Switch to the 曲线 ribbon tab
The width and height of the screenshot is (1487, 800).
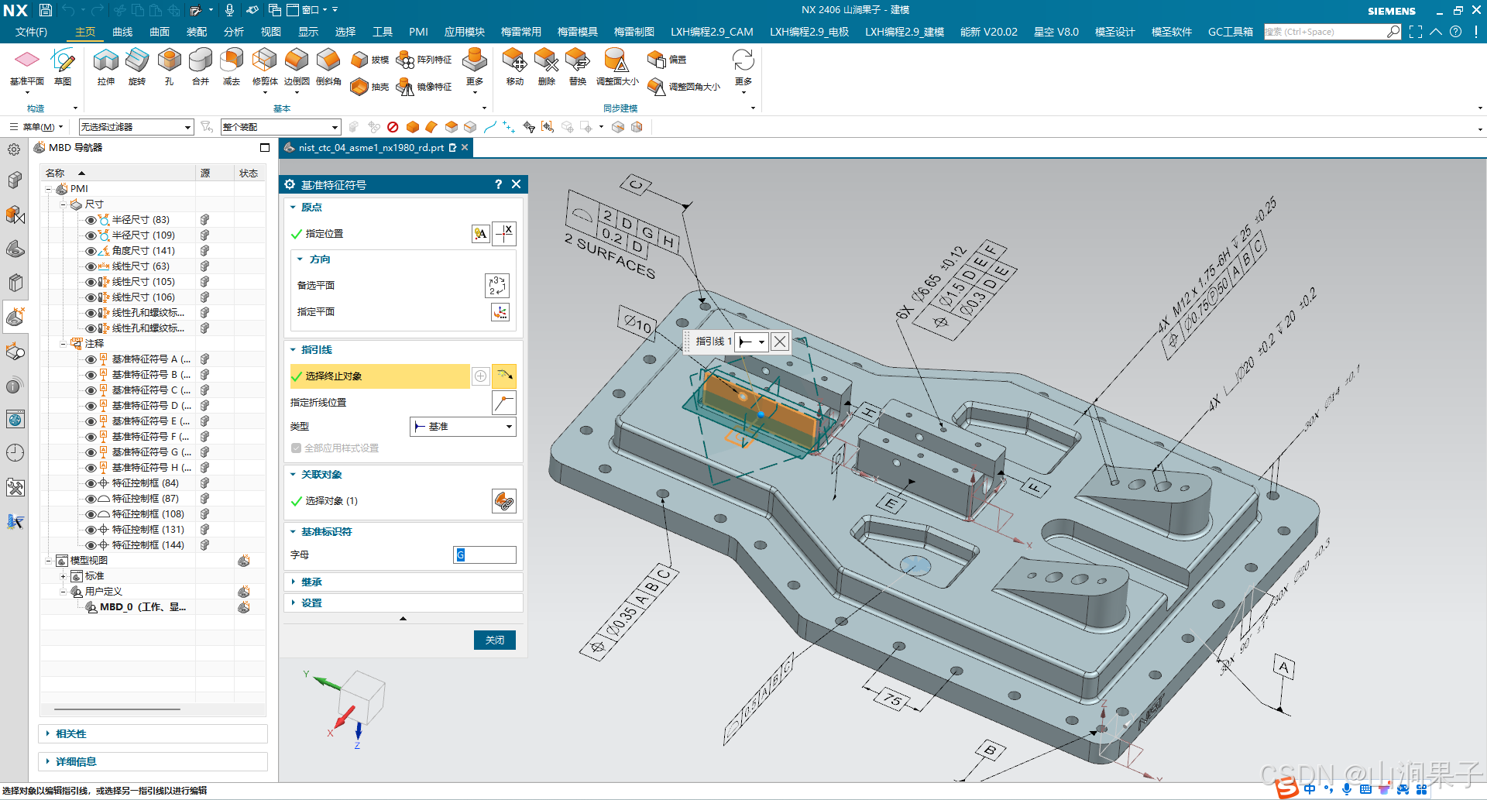122,32
